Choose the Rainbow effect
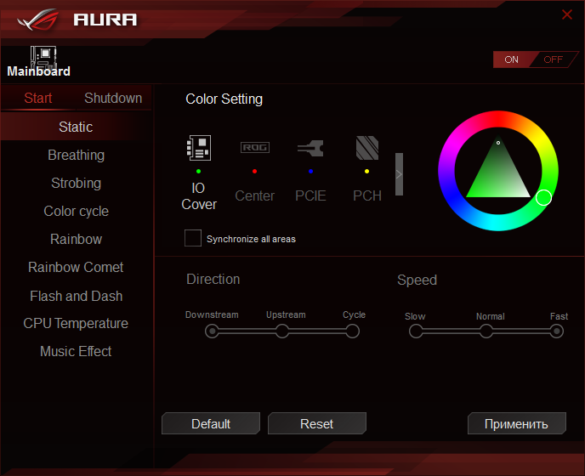 (x=76, y=239)
